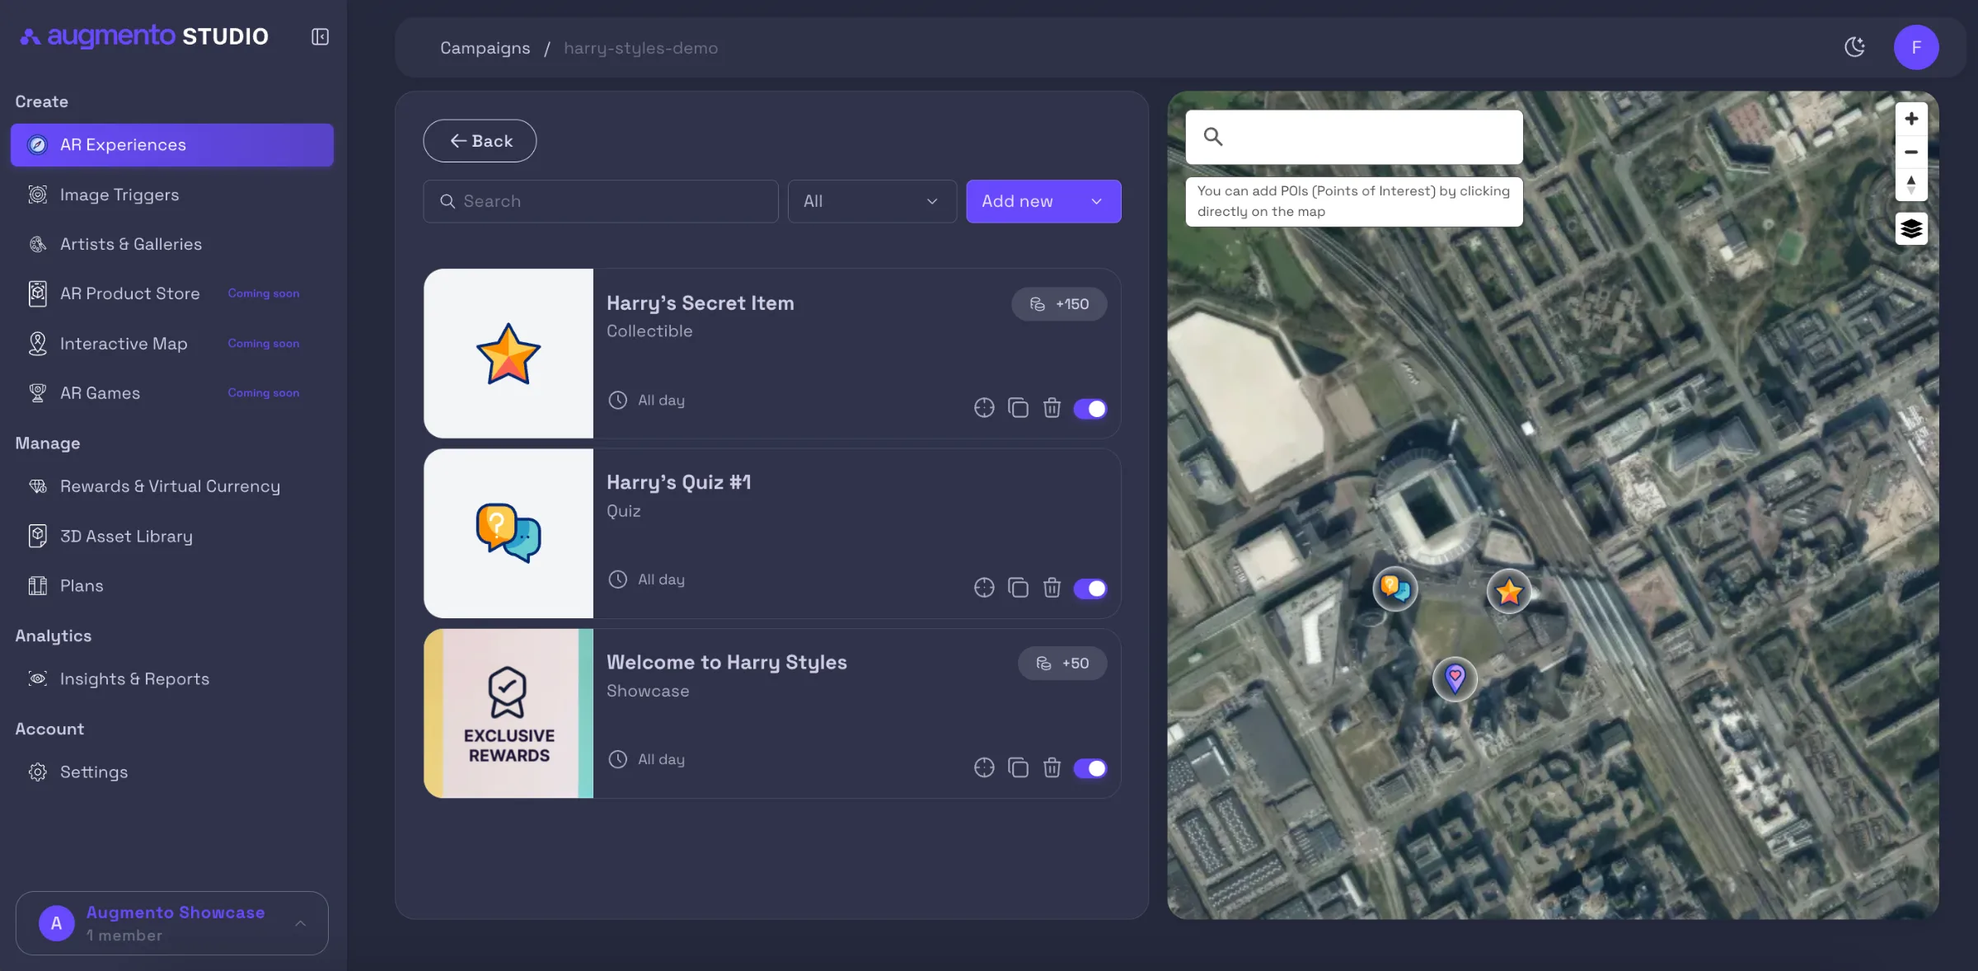Click the +150 reward badge
The image size is (1978, 971).
click(x=1059, y=304)
